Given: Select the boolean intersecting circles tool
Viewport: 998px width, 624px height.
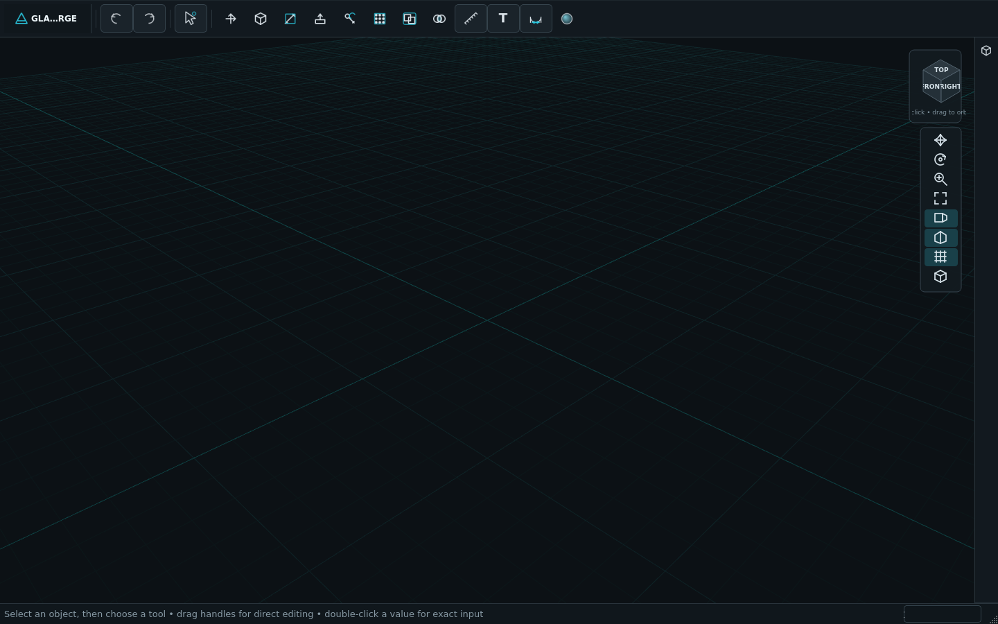Looking at the screenshot, I should 439,19.
